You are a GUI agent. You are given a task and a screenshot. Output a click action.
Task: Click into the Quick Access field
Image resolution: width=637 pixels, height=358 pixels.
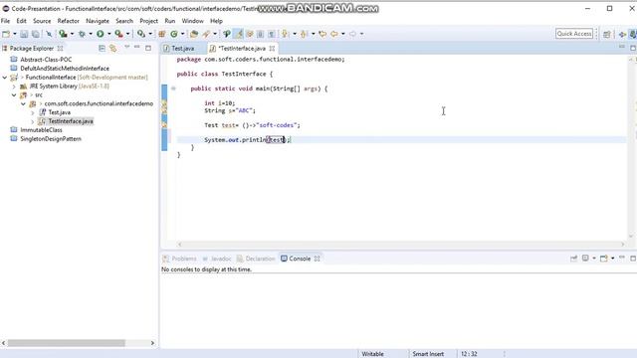pos(574,34)
